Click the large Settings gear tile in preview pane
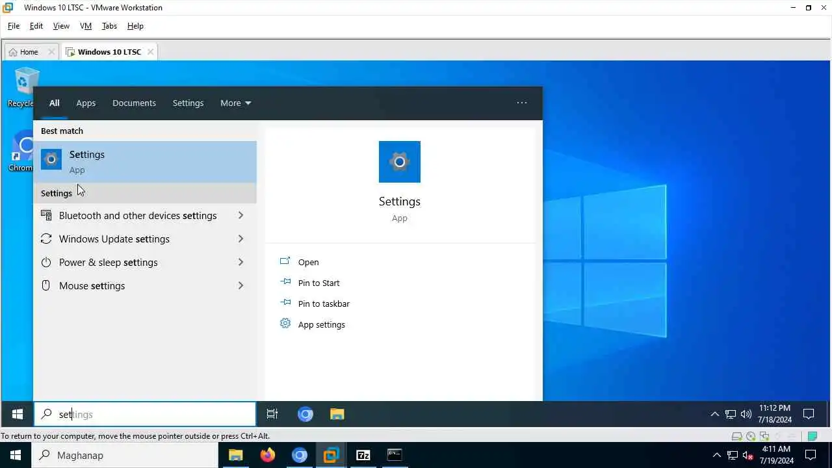832x468 pixels. (x=400, y=162)
